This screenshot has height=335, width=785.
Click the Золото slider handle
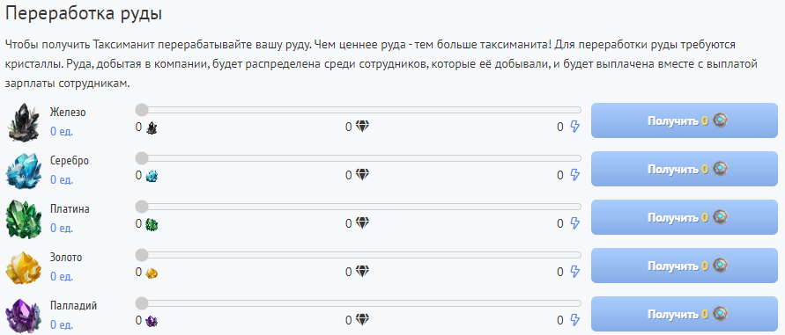[x=142, y=255]
